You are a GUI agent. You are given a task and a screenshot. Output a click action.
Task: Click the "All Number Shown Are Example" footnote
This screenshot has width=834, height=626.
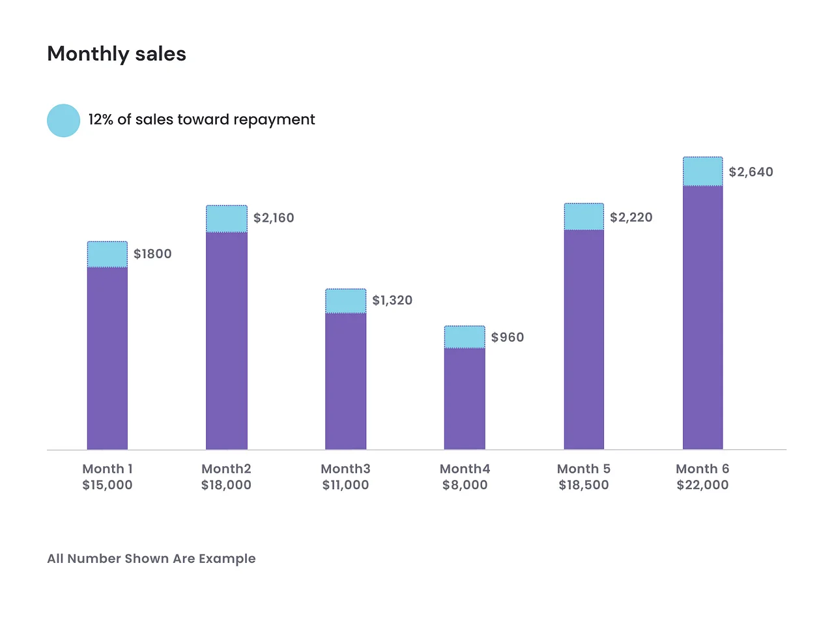151,558
